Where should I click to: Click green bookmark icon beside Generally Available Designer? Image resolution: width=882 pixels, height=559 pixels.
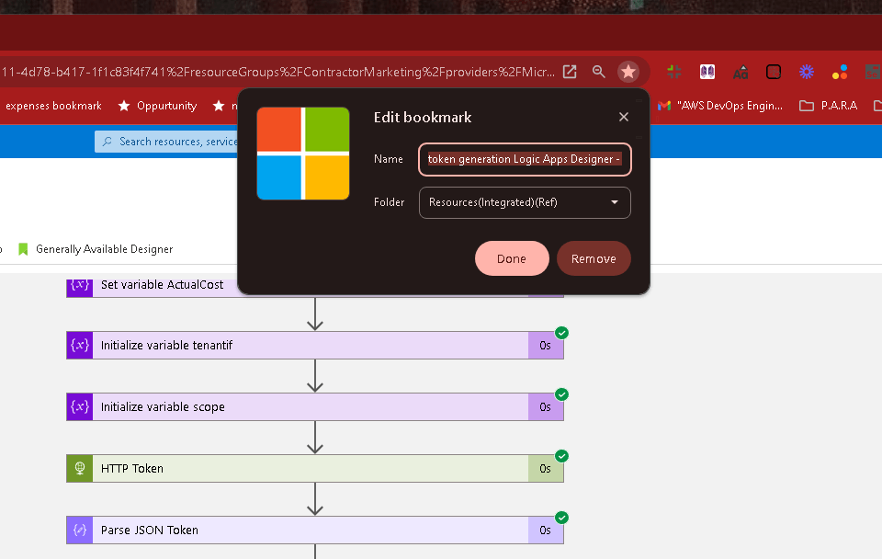click(23, 249)
